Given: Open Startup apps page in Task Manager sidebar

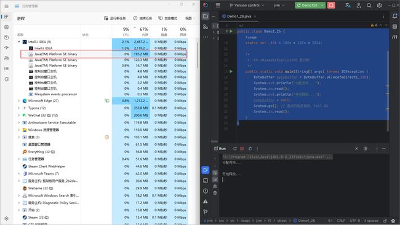Looking at the screenshot, I should pyautogui.click(x=6, y=48).
